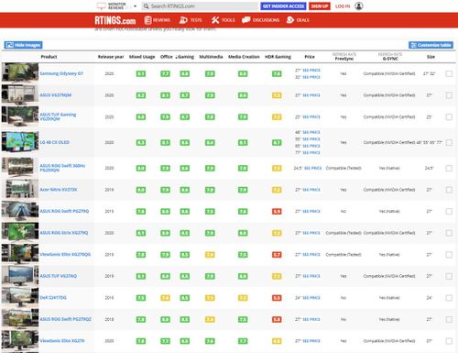Expand the Monitor Reviews category dropdown

click(x=135, y=6)
